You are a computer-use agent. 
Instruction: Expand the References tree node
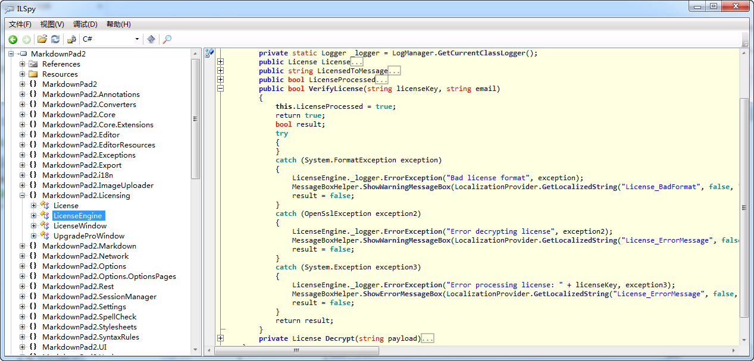click(x=23, y=64)
